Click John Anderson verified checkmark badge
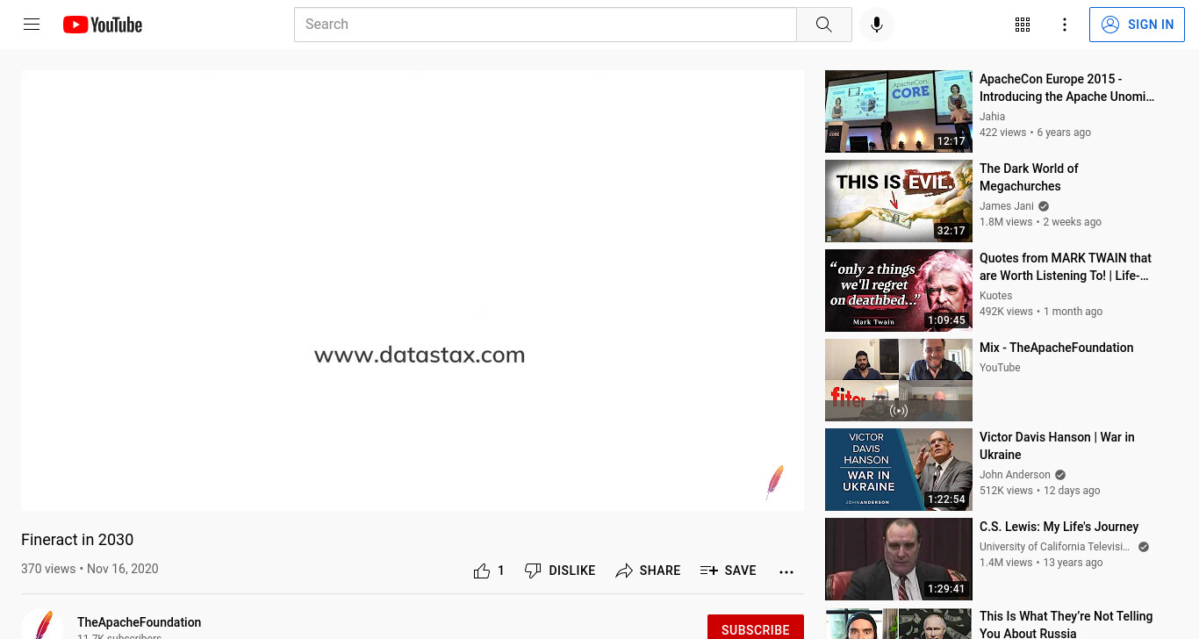The width and height of the screenshot is (1199, 639). (1060, 475)
